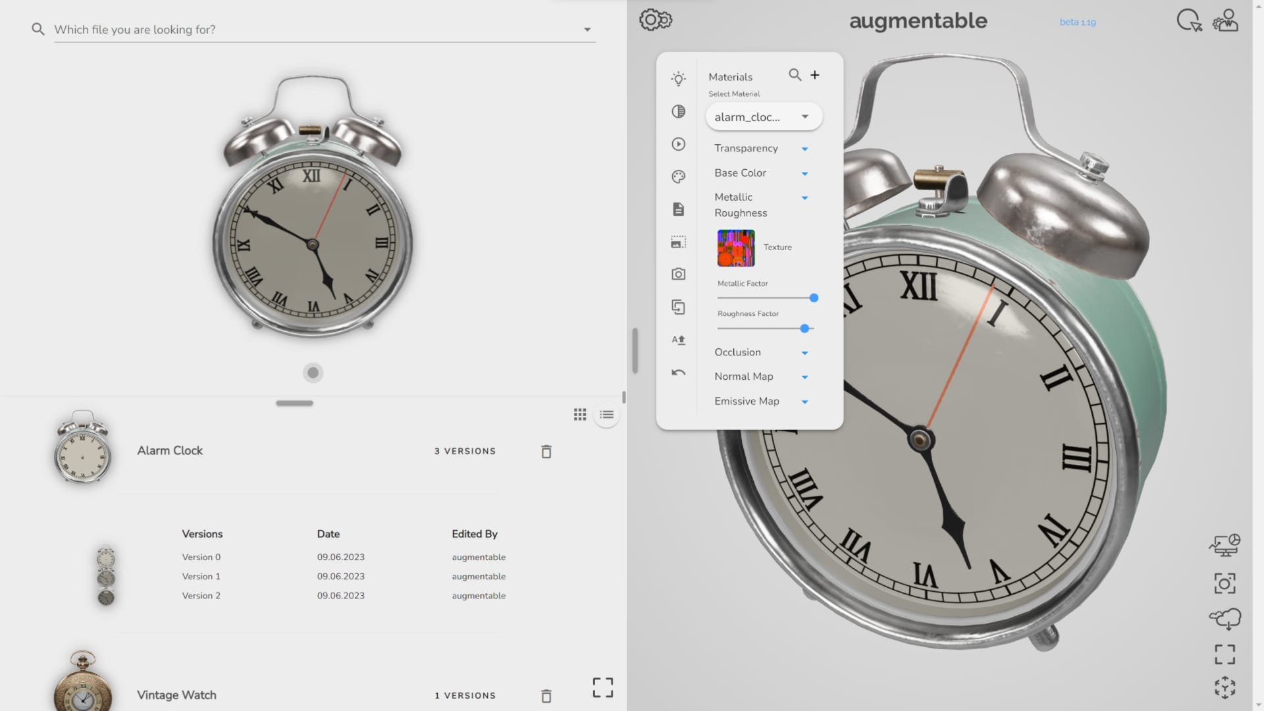Select Version 1 of Alarm Clock
The height and width of the screenshot is (711, 1264).
pos(201,577)
